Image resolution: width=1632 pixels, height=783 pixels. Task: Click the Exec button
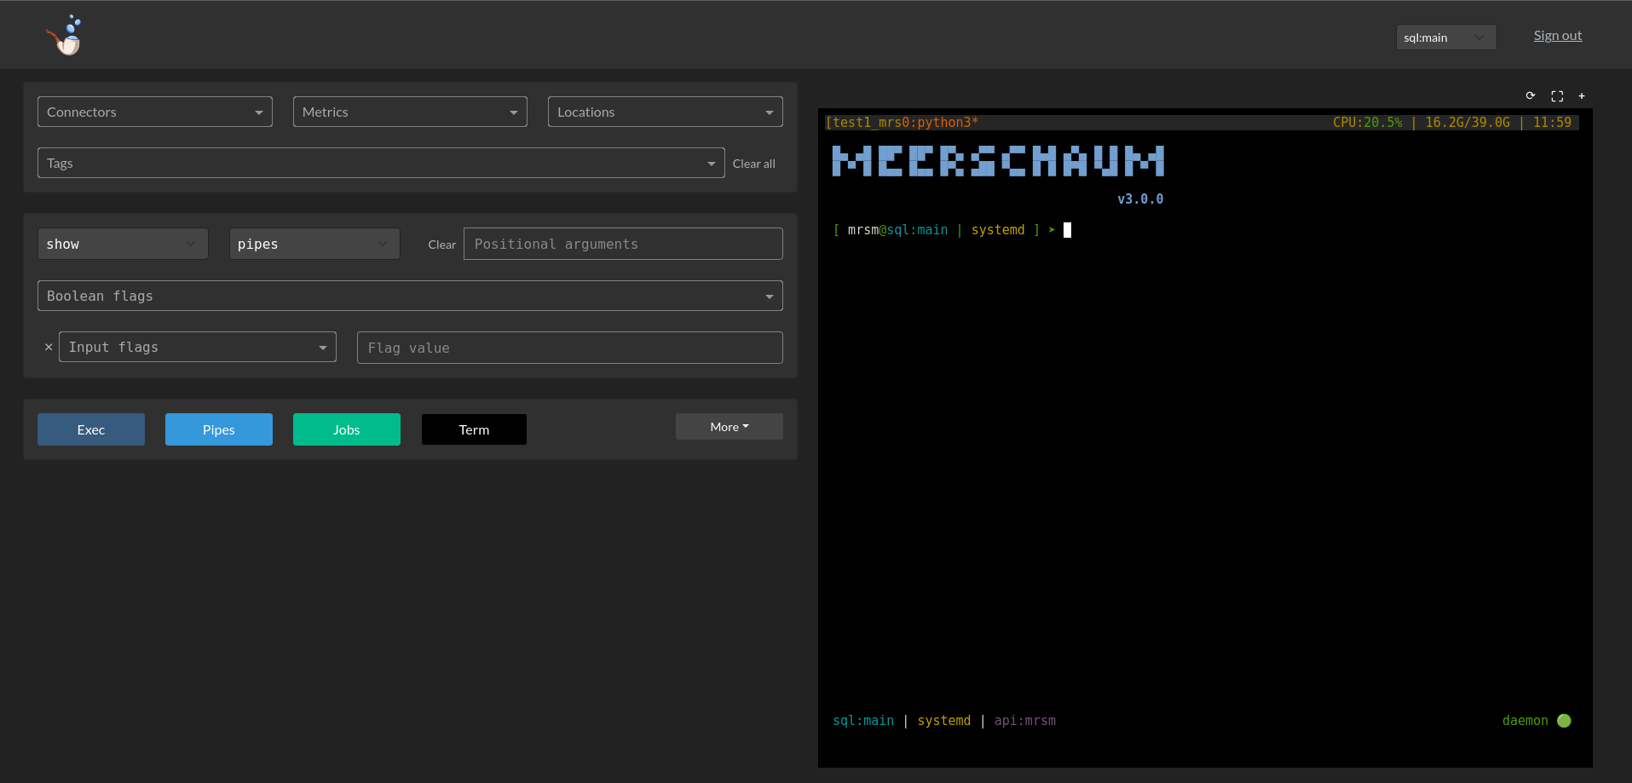(x=91, y=429)
